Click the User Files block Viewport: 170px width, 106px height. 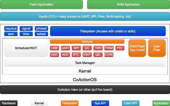(157, 48)
